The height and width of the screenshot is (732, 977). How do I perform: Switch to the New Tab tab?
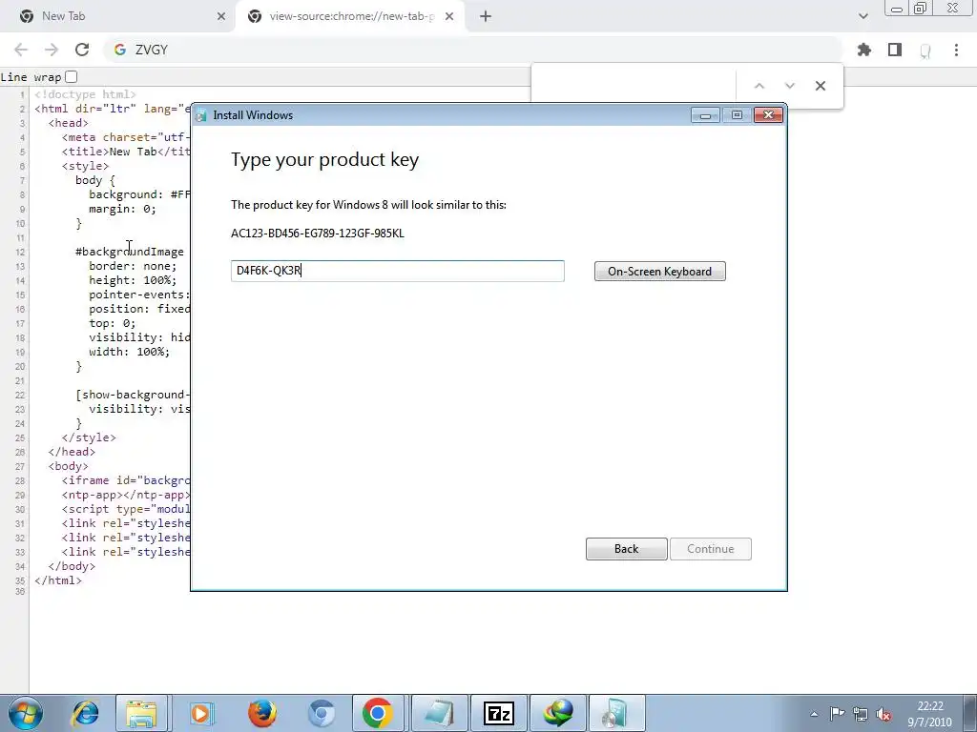click(118, 16)
